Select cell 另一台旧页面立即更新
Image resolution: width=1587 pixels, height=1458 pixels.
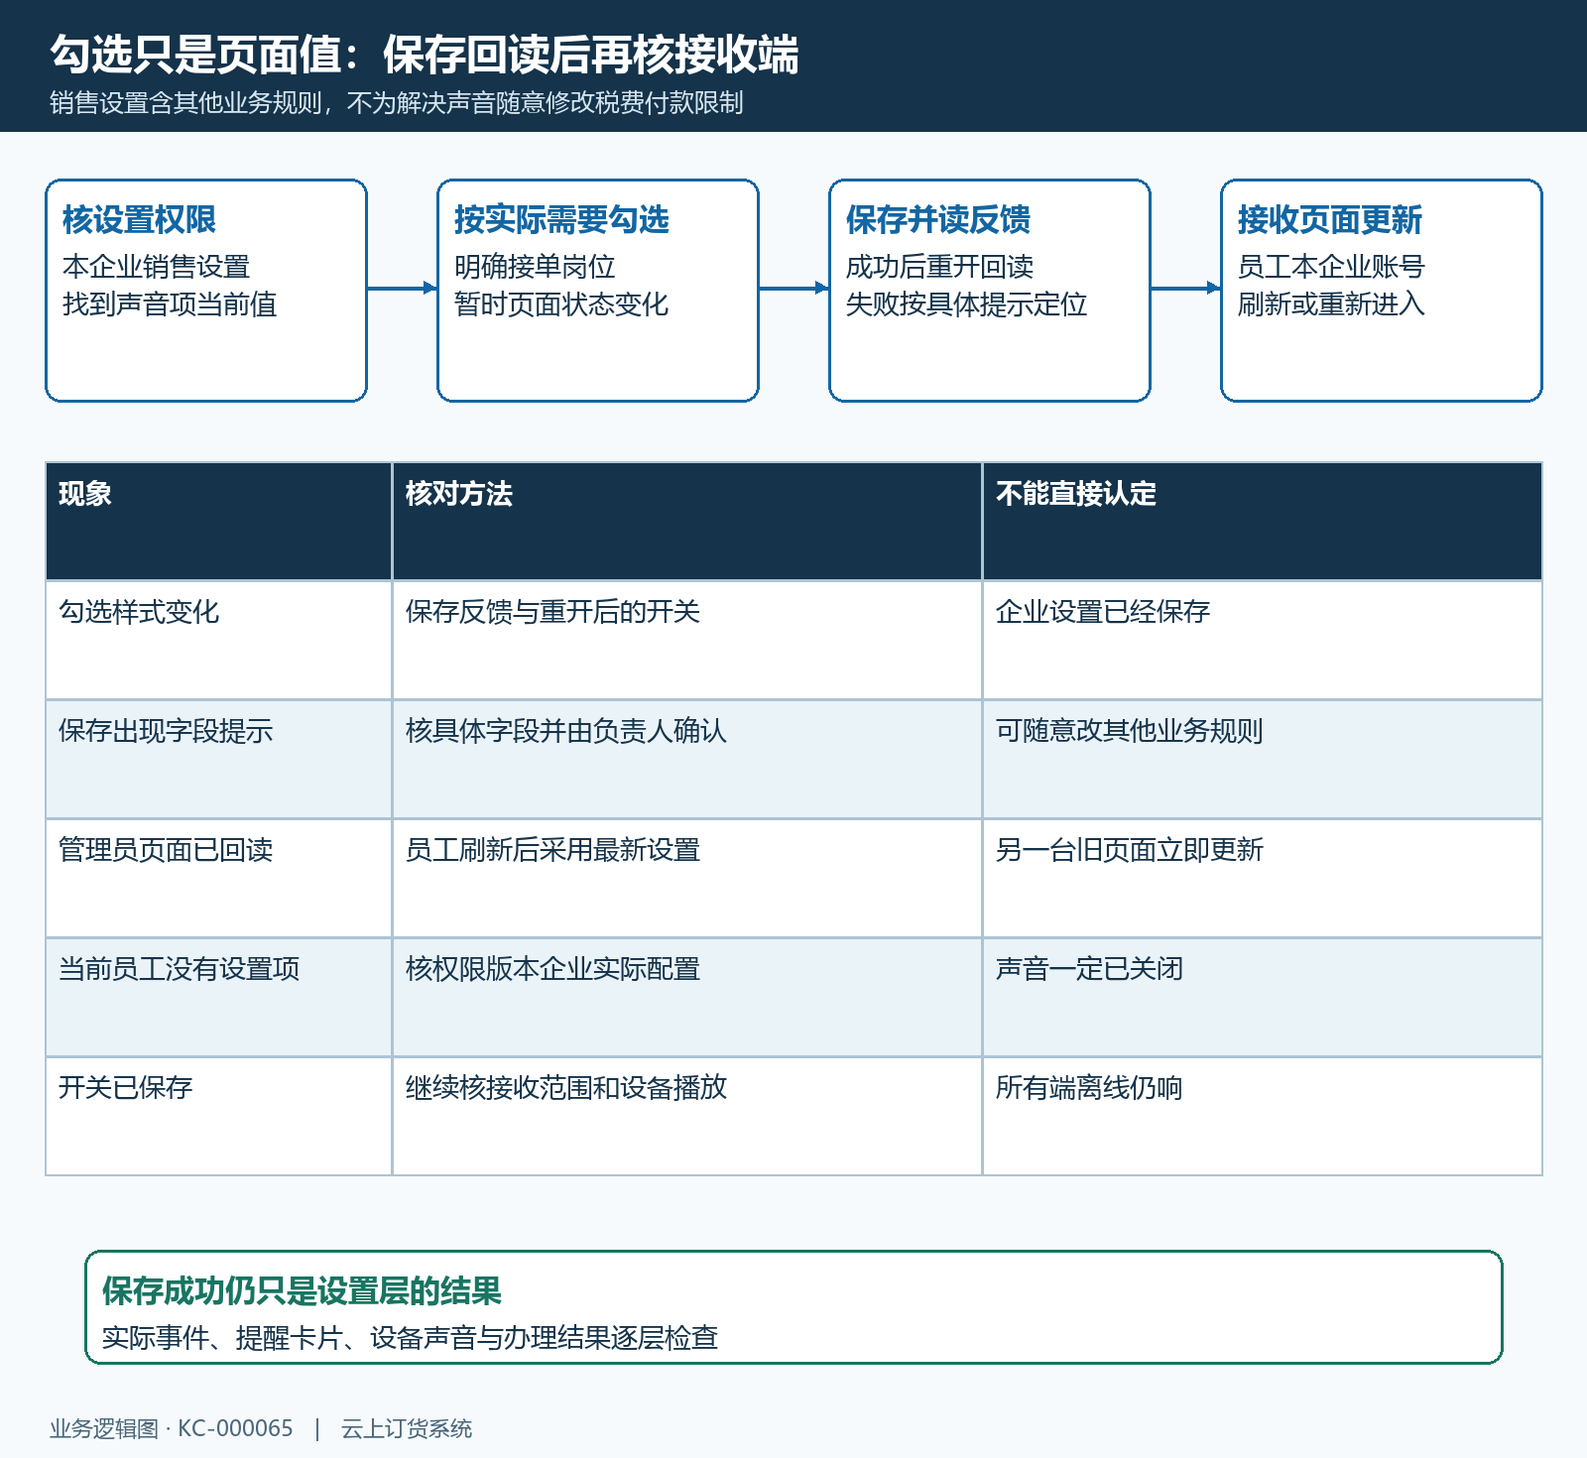(1263, 878)
